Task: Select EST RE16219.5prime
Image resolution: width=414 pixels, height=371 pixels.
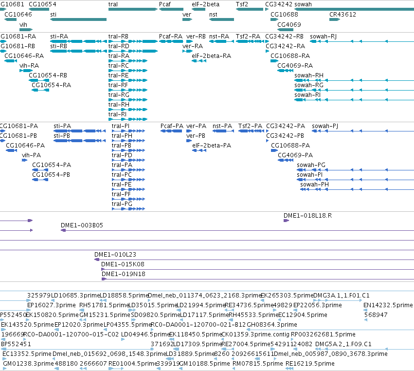Action: 310,364
